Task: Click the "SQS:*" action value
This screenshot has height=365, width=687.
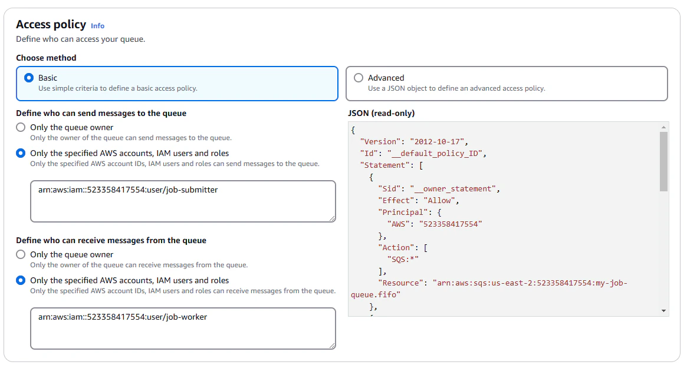Action: click(x=403, y=260)
